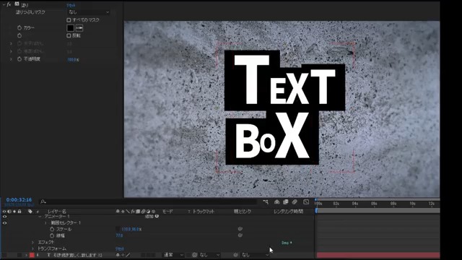Screen dimensions: 462x260
Task: Open the 塗りつぶしマスク dropdown set to なし
Action: [88, 12]
